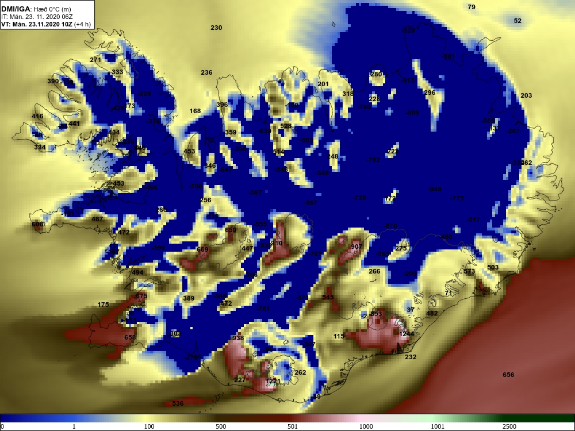The width and height of the screenshot is (575, 431).
Task: Select the 656 value over the southeast sea
Action: tap(508, 375)
